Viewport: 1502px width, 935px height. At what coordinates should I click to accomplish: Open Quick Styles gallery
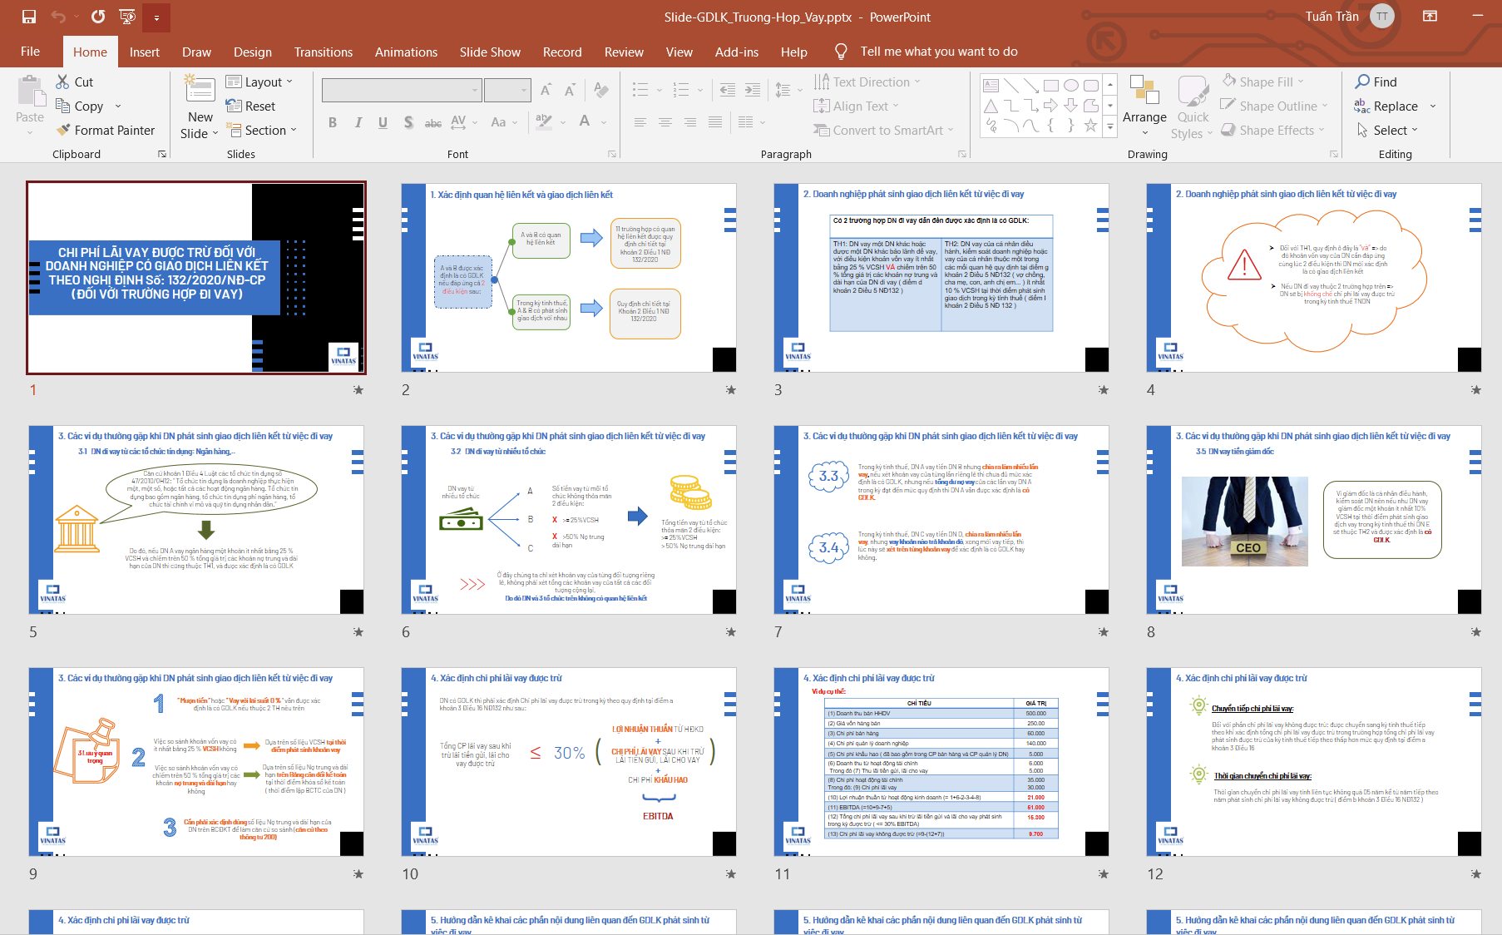tap(1193, 106)
